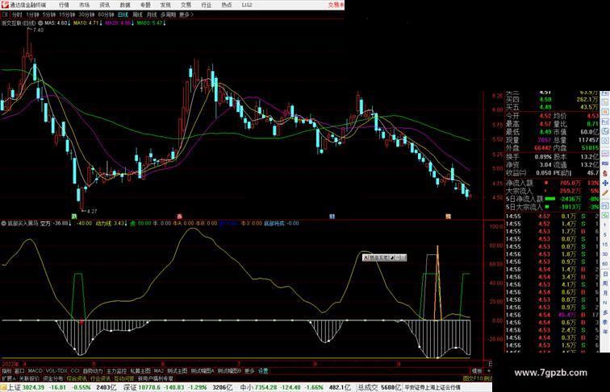Viewport: 610px width, 392px height.
Task: Open the 关联报价 tab
Action: (x=29, y=378)
